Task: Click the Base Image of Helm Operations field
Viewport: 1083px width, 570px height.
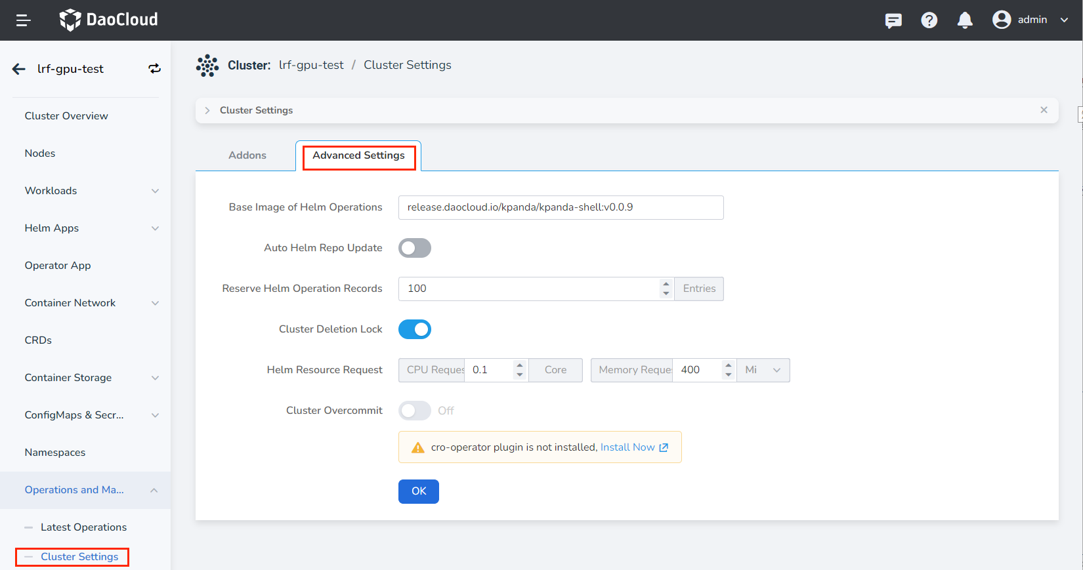Action: [560, 207]
